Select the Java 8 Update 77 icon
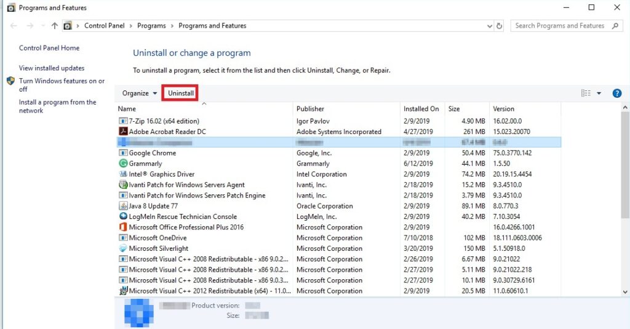630x329 pixels. 123,206
